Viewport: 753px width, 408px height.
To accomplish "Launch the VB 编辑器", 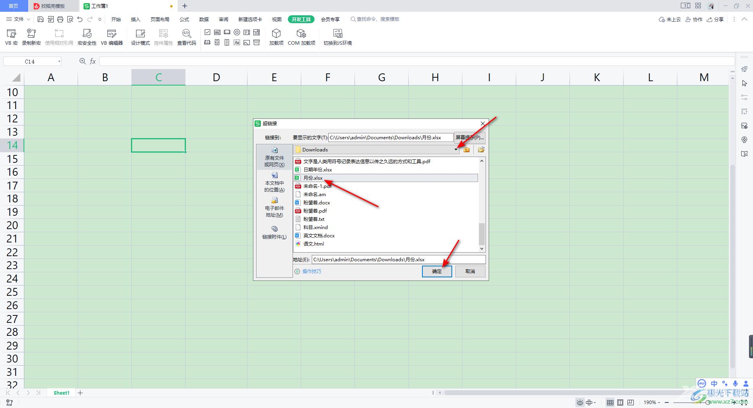I will [x=112, y=37].
